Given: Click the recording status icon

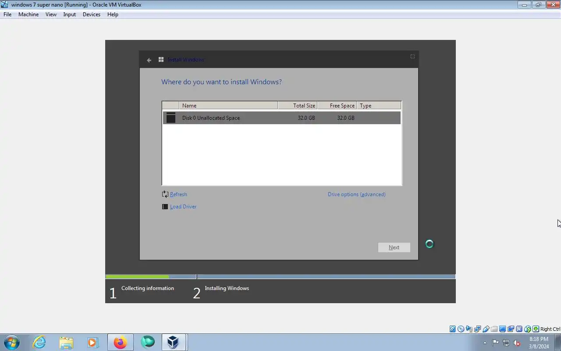Looking at the screenshot, I should tap(511, 329).
